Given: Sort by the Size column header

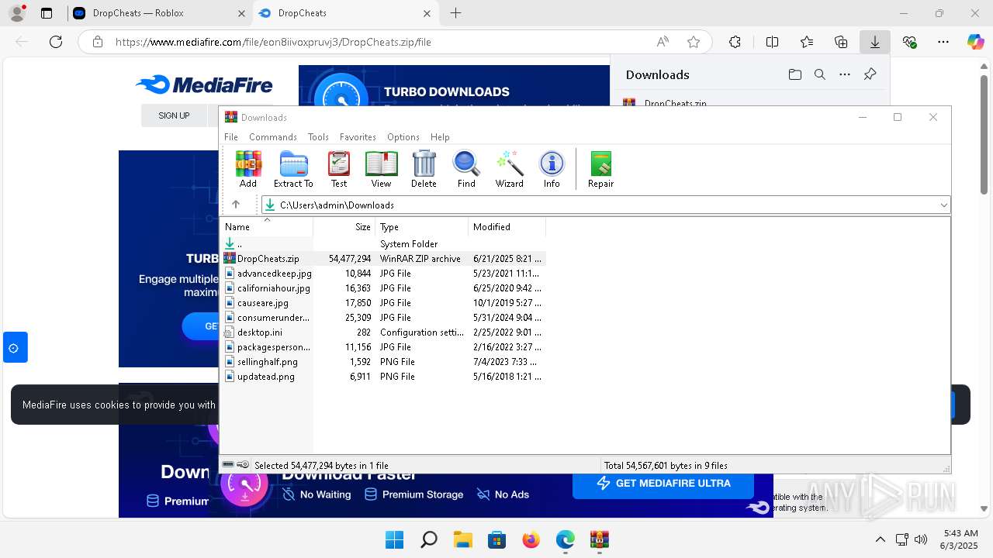Looking at the screenshot, I should click(344, 227).
